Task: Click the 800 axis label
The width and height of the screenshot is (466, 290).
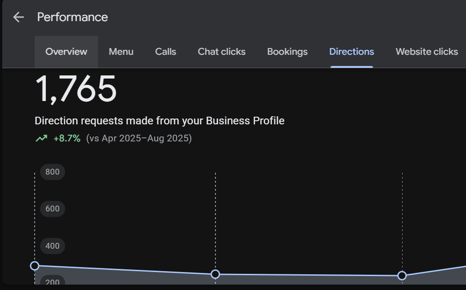Action: pyautogui.click(x=53, y=172)
